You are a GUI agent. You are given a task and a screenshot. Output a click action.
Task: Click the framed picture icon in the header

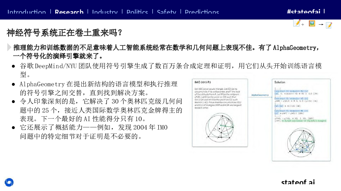tap(312, 23)
